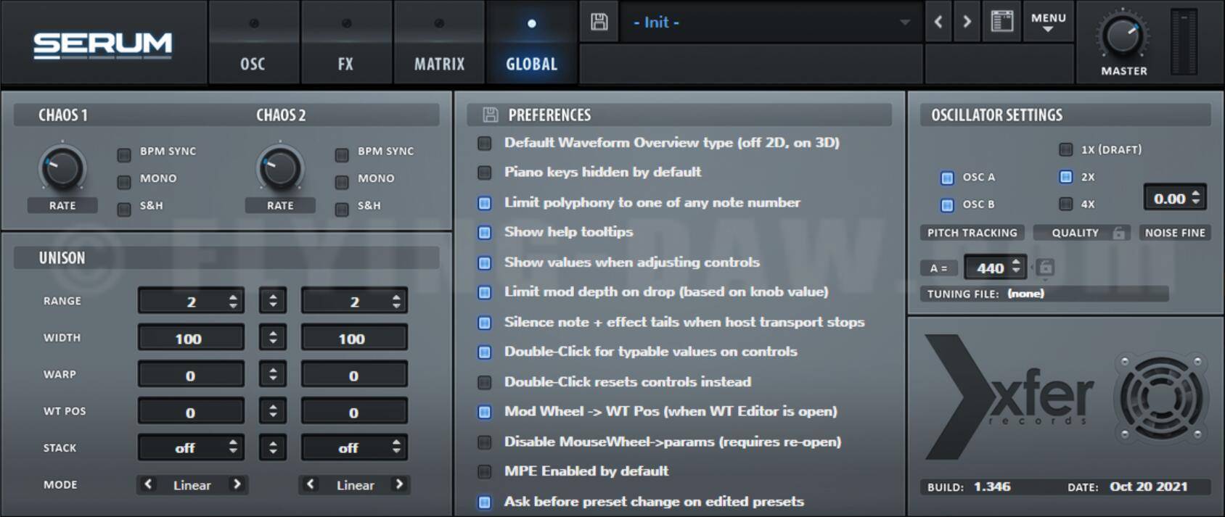Open the preset browser icon
This screenshot has height=517, width=1225.
[x=1001, y=21]
